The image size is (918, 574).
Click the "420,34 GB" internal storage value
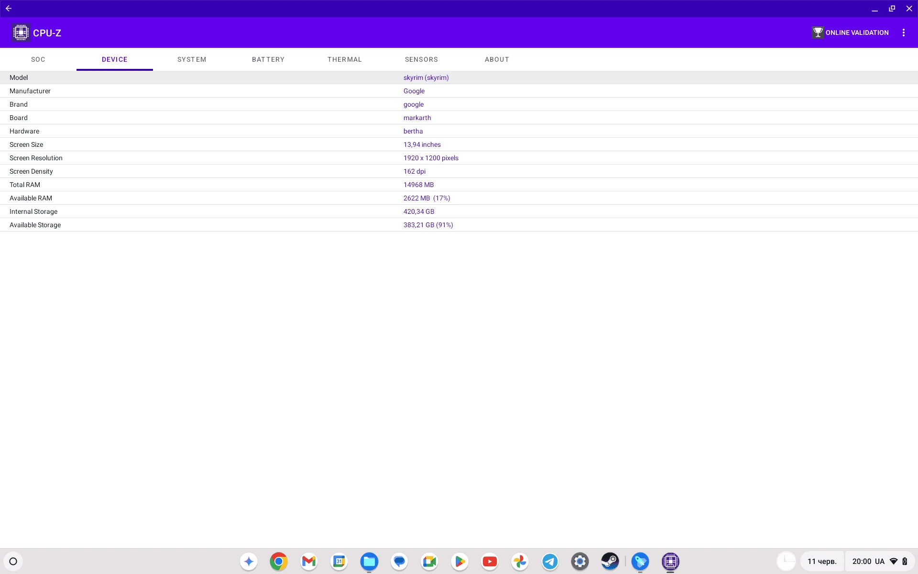(x=419, y=211)
